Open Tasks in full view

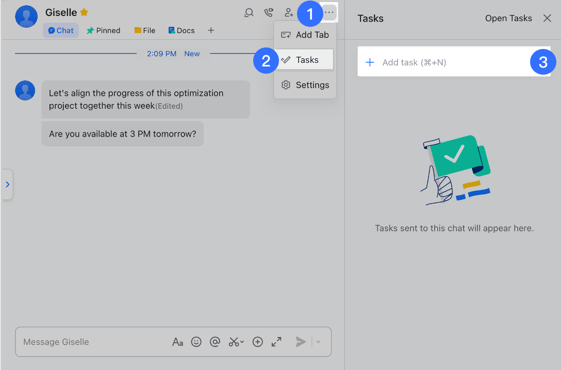point(508,18)
